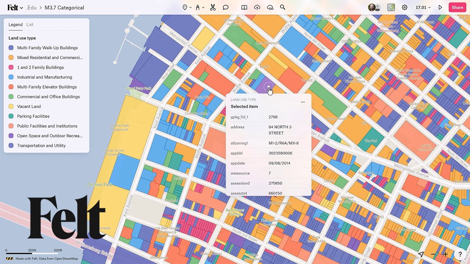Click the locate-me arrow icon
This screenshot has width=470, height=264.
[x=421, y=254]
